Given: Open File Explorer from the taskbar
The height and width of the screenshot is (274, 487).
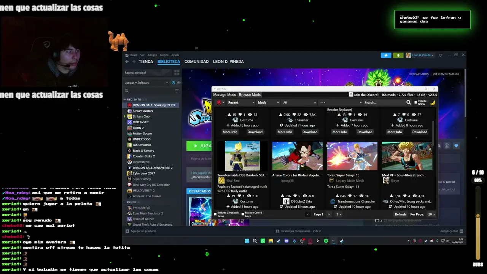Looking at the screenshot, I should click(x=271, y=241).
